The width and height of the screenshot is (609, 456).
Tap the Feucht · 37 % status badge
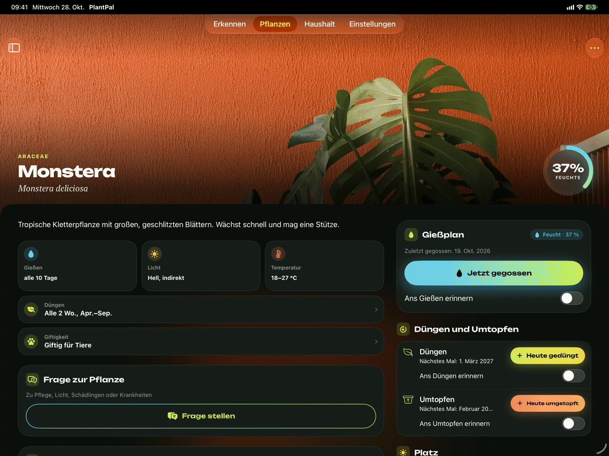[557, 235]
